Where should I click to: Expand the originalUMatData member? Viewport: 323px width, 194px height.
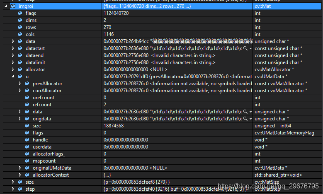point(20,168)
